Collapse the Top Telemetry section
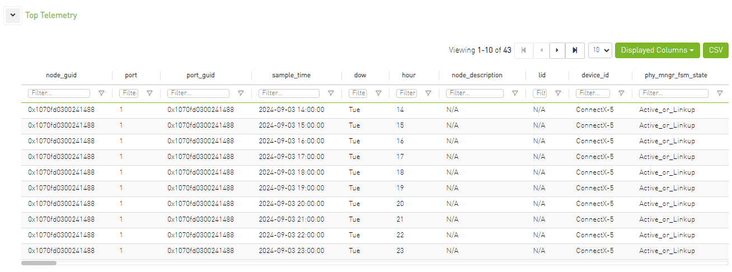 point(13,16)
